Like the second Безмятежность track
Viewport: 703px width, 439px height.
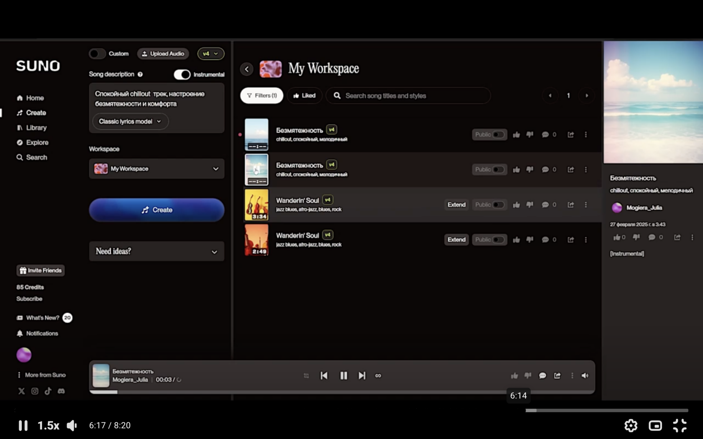(x=516, y=170)
